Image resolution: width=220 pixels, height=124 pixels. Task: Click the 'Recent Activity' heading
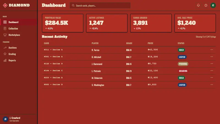[54, 37]
